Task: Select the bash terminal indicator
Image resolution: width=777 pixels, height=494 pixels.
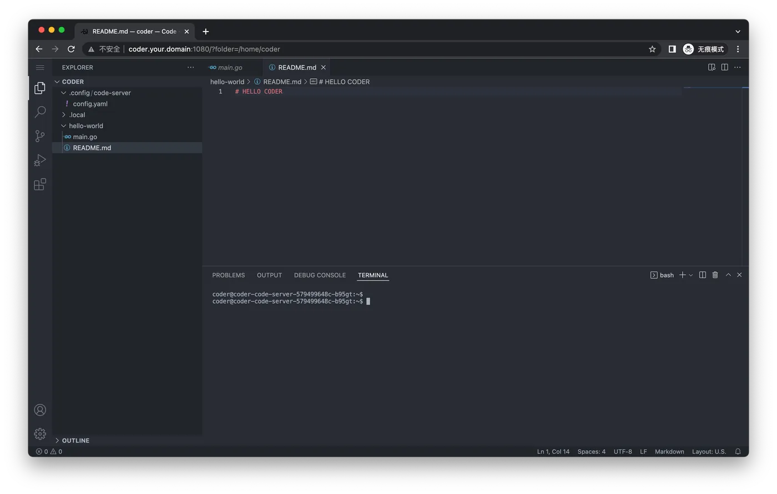Action: click(662, 275)
